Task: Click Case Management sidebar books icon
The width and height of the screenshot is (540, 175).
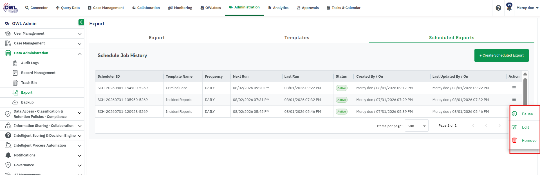Action: pyautogui.click(x=8, y=43)
